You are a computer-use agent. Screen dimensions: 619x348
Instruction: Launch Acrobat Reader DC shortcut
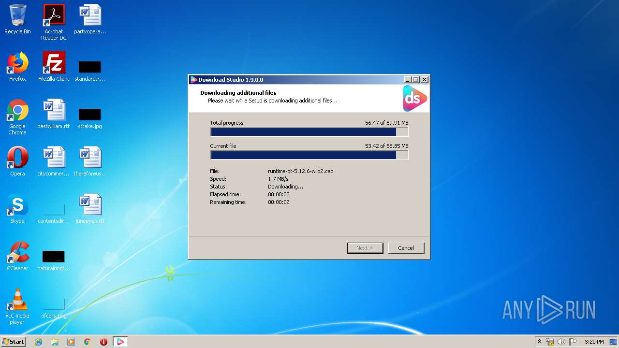pos(54,22)
